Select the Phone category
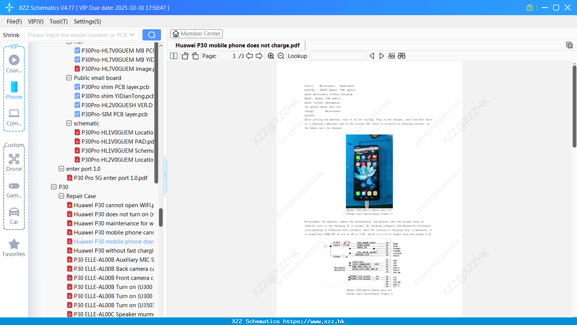 [14, 90]
